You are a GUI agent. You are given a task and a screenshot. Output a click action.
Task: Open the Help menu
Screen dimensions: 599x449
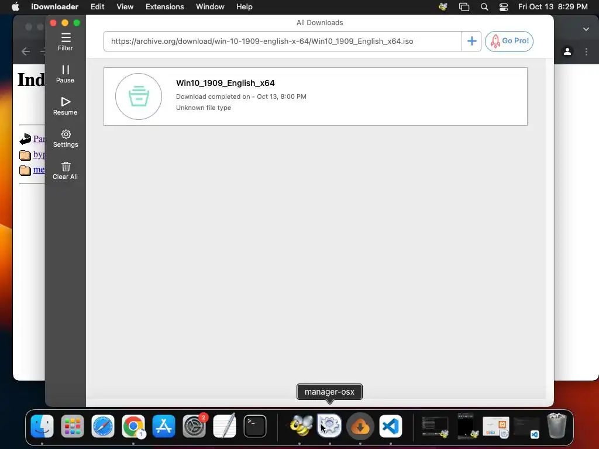pyautogui.click(x=244, y=7)
